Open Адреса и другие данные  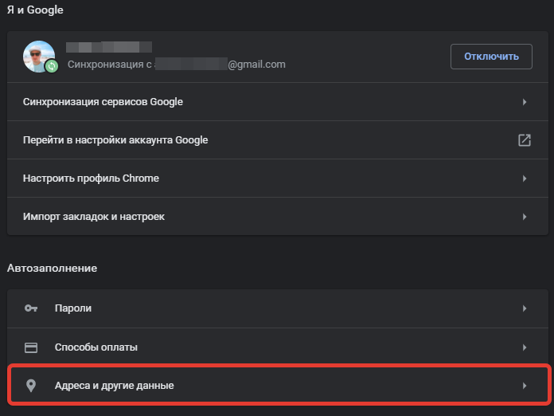279,385
